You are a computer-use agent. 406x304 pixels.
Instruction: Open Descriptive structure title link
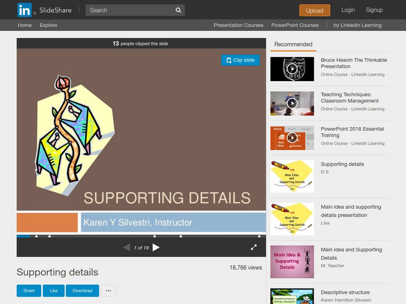click(x=345, y=292)
